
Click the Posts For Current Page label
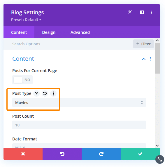(35, 71)
